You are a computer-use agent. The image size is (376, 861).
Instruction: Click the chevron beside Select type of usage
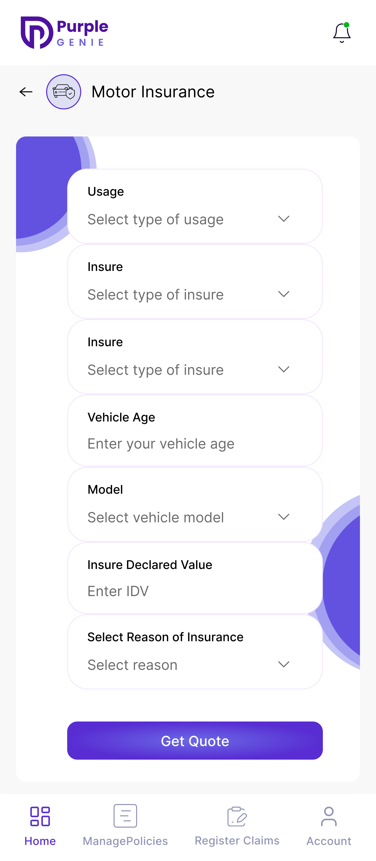click(x=284, y=219)
